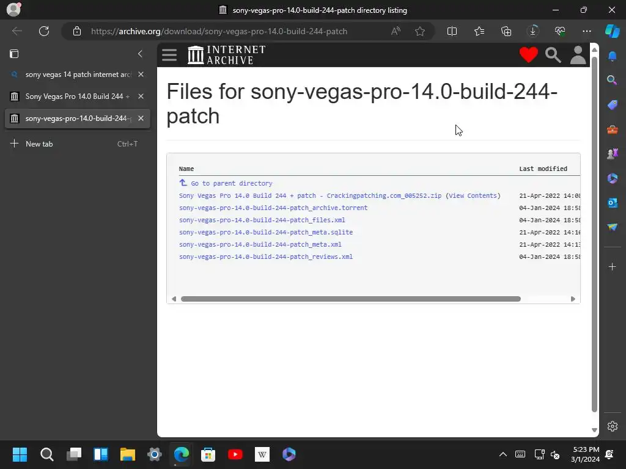Open YouTube from the taskbar
The height and width of the screenshot is (469, 626).
pos(235,454)
